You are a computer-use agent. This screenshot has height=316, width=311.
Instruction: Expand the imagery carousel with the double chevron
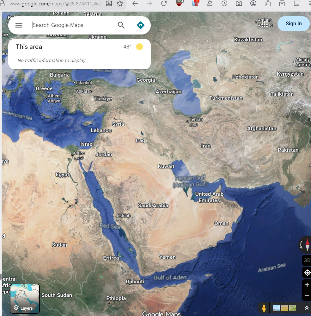tap(306, 307)
